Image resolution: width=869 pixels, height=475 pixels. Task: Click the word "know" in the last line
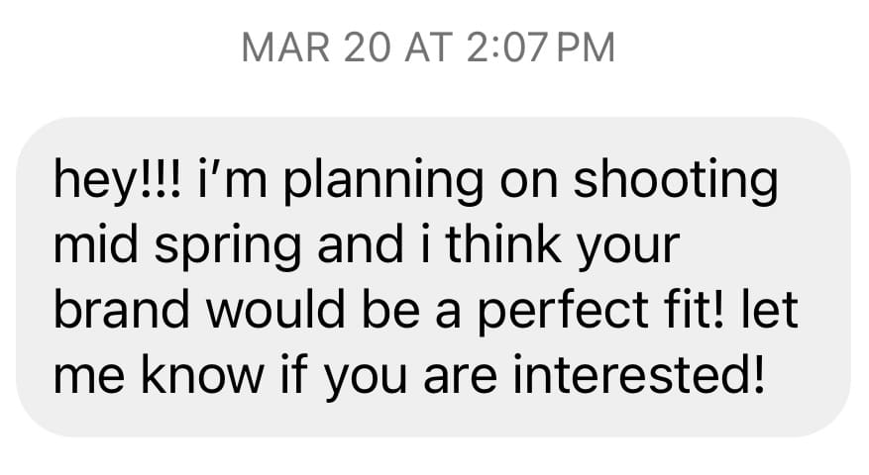pyautogui.click(x=202, y=375)
